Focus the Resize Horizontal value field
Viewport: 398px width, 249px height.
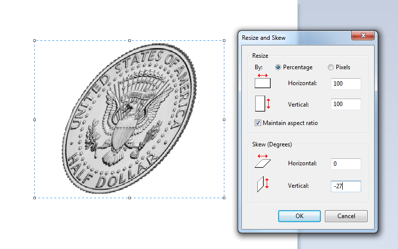click(x=346, y=84)
